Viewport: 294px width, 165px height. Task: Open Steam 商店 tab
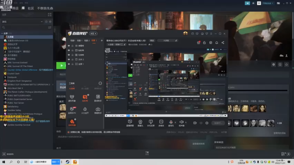coord(15,8)
